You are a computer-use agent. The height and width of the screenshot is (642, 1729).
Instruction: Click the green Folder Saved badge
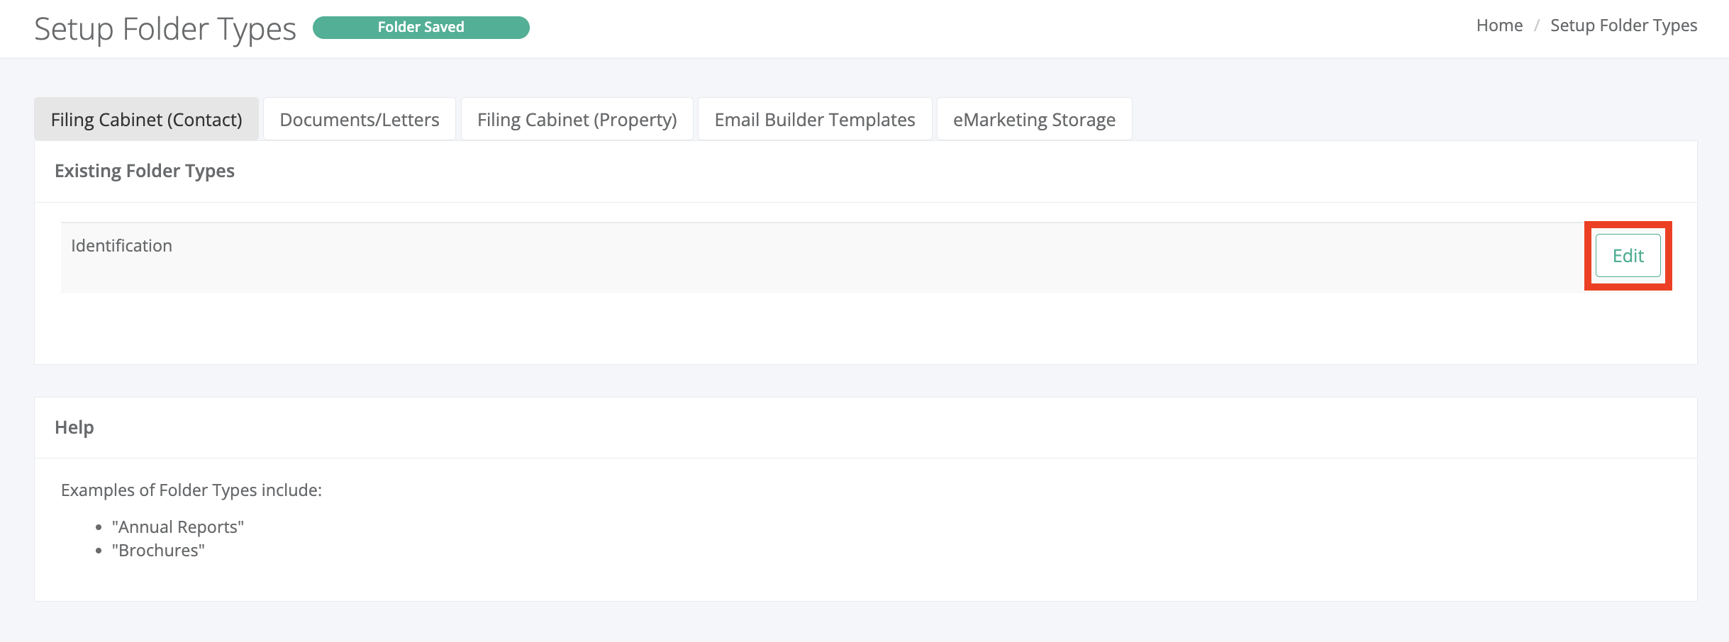point(421,28)
